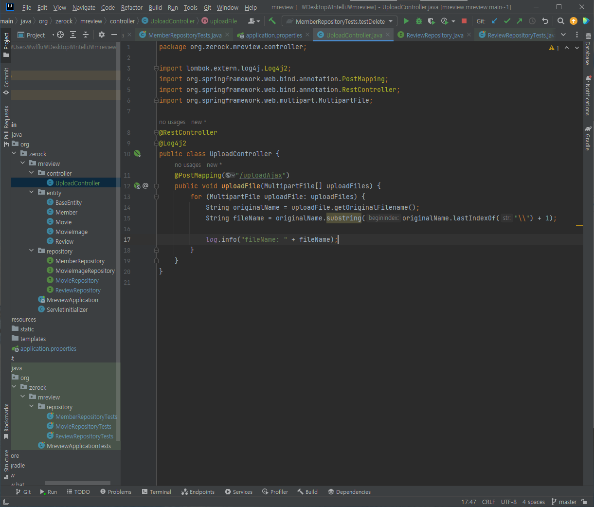This screenshot has height=507, width=594.
Task: Open the Tools menu
Action: coord(191,7)
